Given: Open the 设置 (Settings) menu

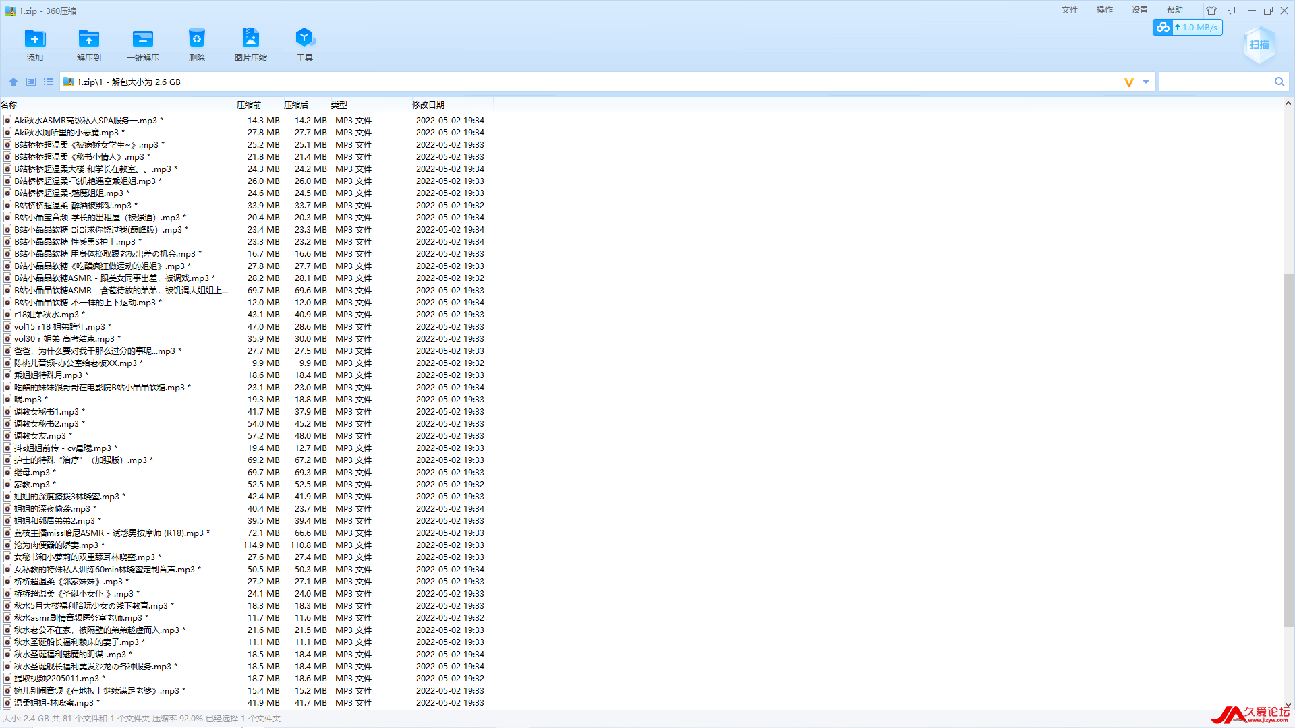Looking at the screenshot, I should [x=1140, y=10].
